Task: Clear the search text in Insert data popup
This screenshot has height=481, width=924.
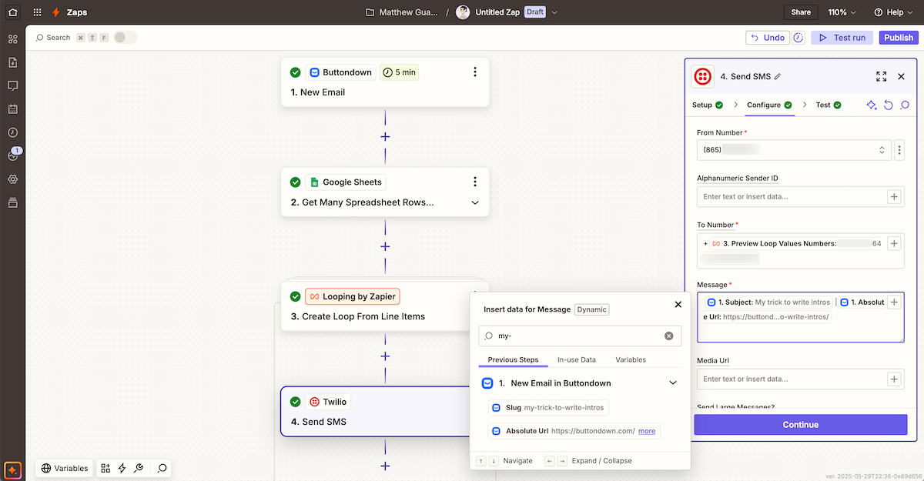Action: coord(669,336)
